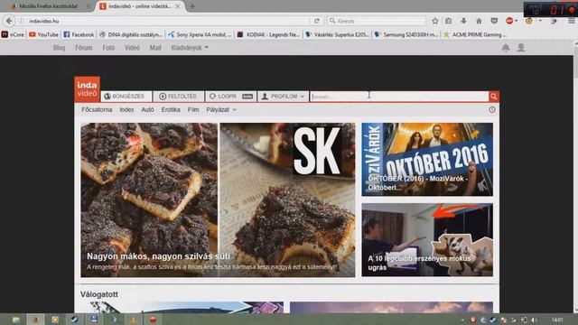Open the YouTube bookmark
578x325 pixels.
43,34
